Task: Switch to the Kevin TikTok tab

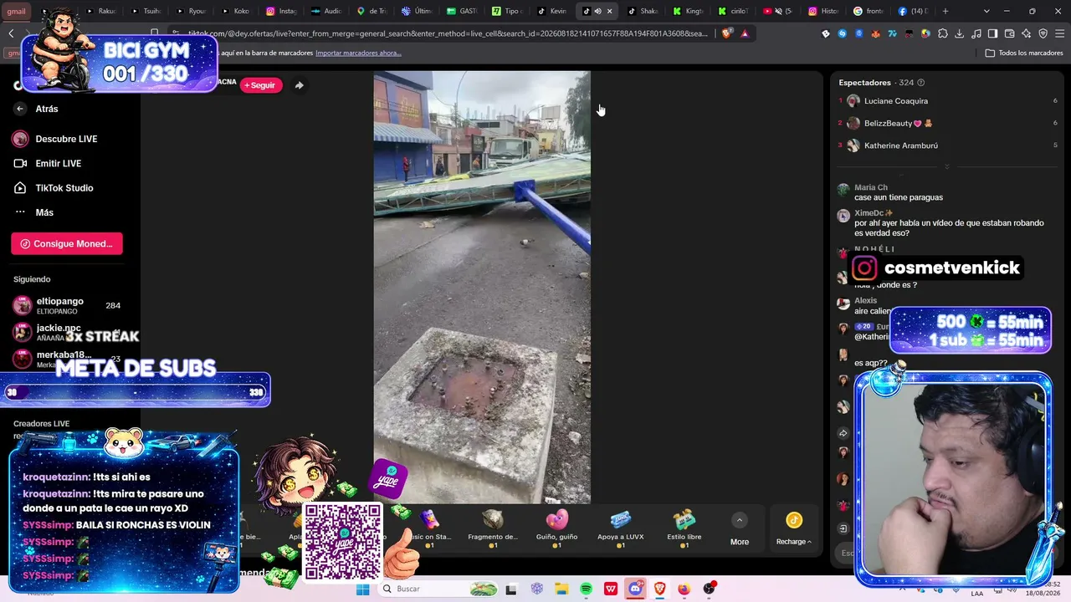Action: 552,12
